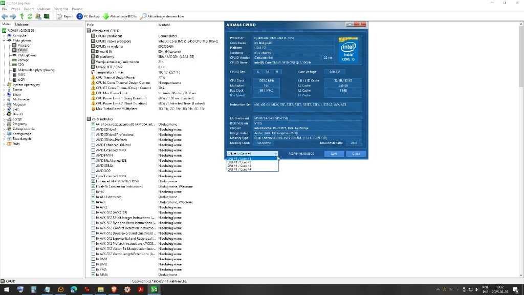Collapse the Płyta główna tree node

4,40
